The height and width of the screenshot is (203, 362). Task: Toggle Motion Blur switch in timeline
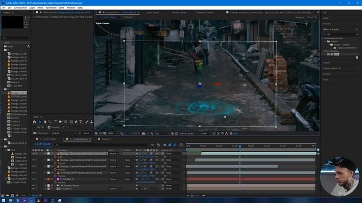coord(175,145)
